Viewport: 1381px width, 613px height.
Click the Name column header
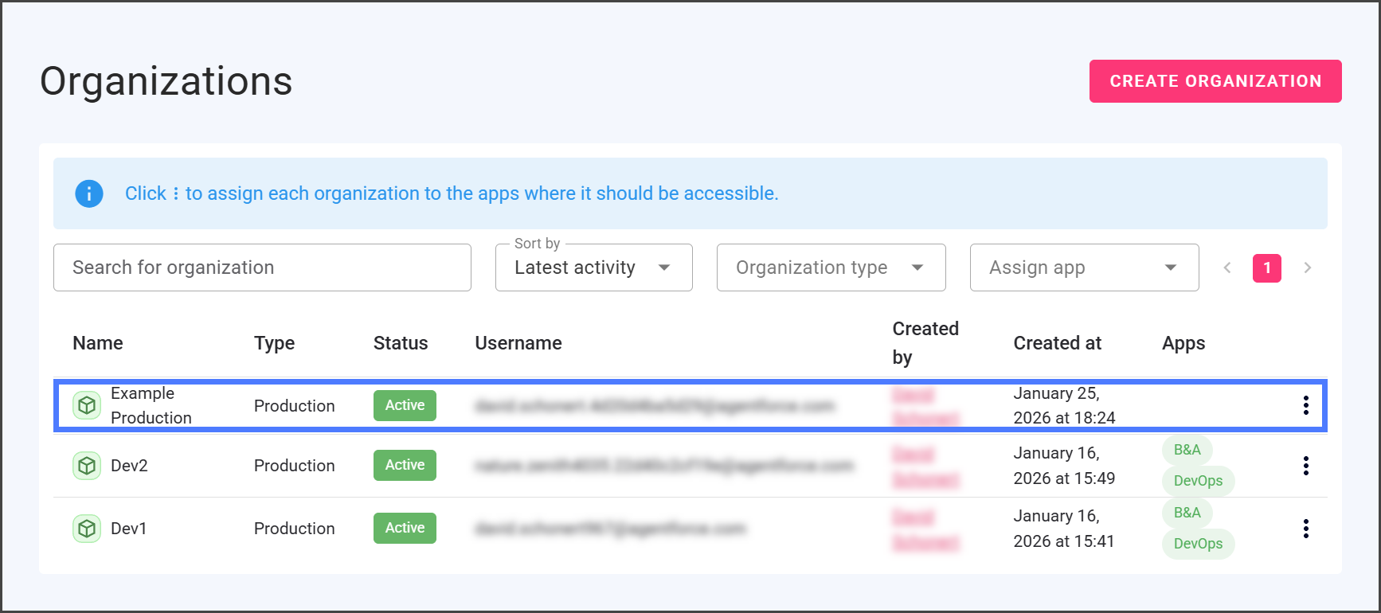(x=98, y=343)
